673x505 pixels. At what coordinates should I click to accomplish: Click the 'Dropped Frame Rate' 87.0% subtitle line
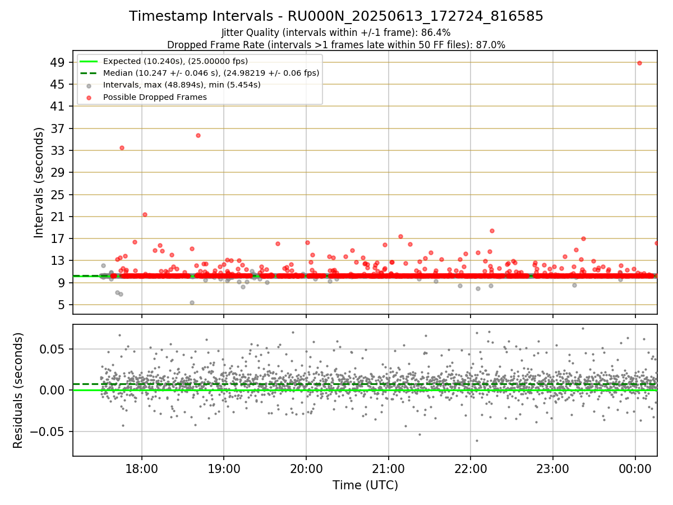coord(336,45)
